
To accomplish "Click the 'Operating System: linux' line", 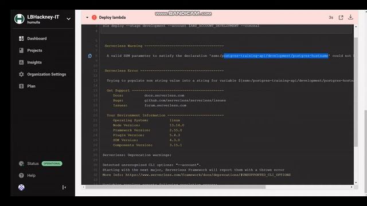I will tap(147, 120).
